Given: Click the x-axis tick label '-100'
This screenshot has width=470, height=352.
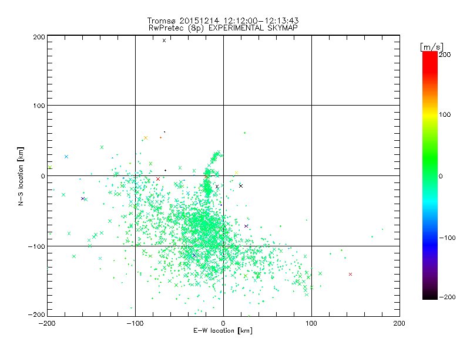Looking at the screenshot, I should (x=135, y=323).
